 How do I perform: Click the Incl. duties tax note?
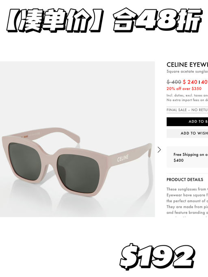click(x=187, y=95)
